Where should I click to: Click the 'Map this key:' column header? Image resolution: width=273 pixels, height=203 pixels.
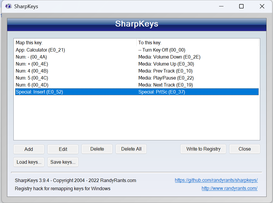pos(75,43)
